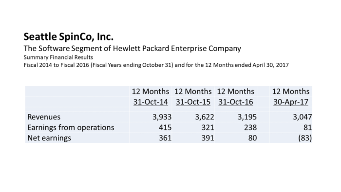This screenshot has width=341, height=192.
Task: Click the Seattle SpinCo, Inc. title
Action: coord(69,37)
